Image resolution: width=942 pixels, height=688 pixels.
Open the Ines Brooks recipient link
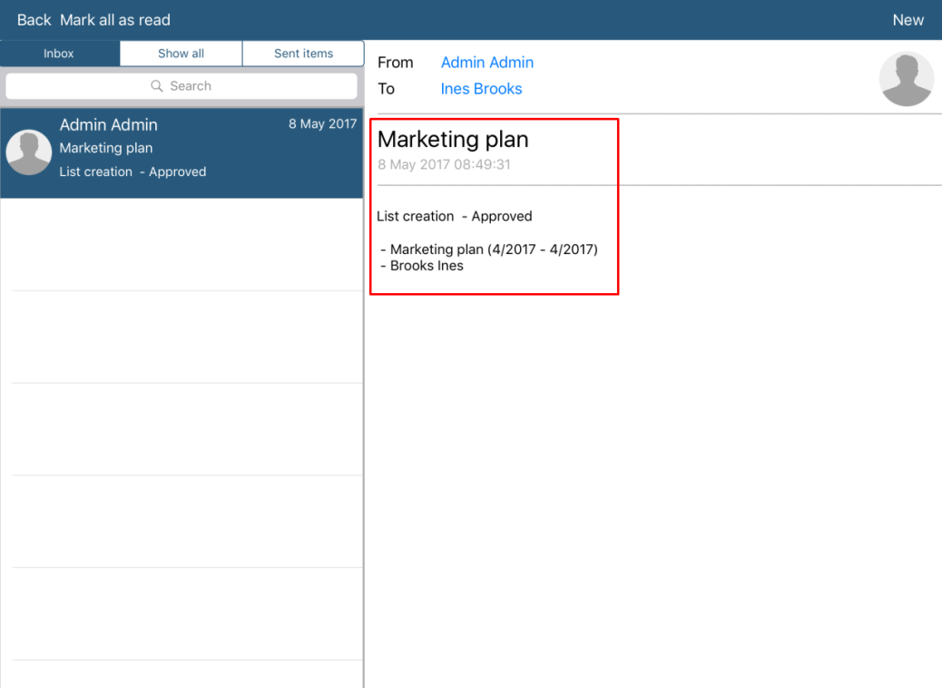point(481,89)
